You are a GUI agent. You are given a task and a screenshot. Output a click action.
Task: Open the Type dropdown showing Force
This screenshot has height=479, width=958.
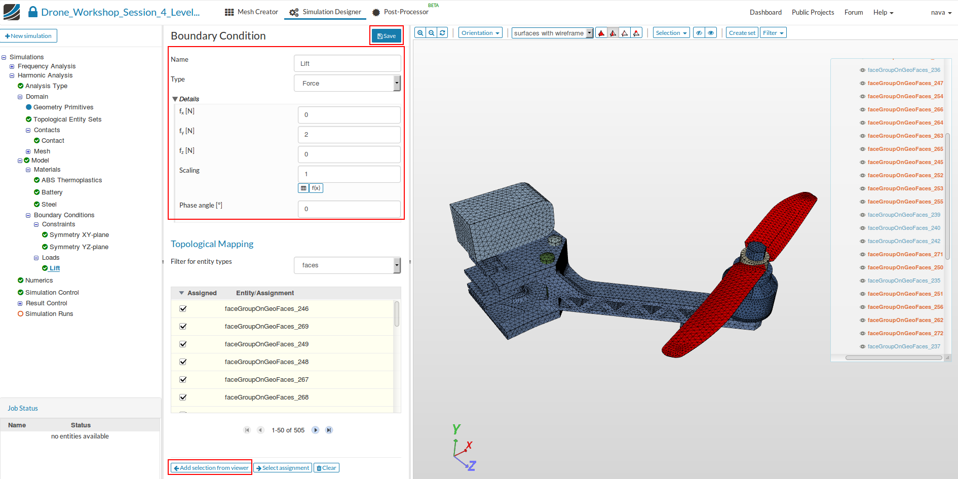tap(347, 84)
